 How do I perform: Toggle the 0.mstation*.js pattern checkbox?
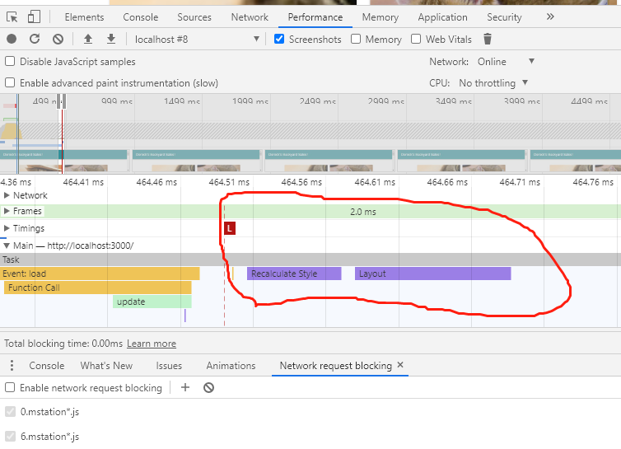coord(11,412)
